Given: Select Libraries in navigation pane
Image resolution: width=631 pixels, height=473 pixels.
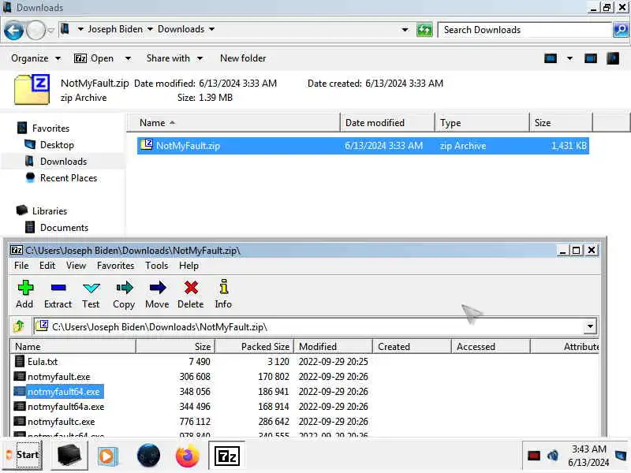Looking at the screenshot, I should 50,211.
